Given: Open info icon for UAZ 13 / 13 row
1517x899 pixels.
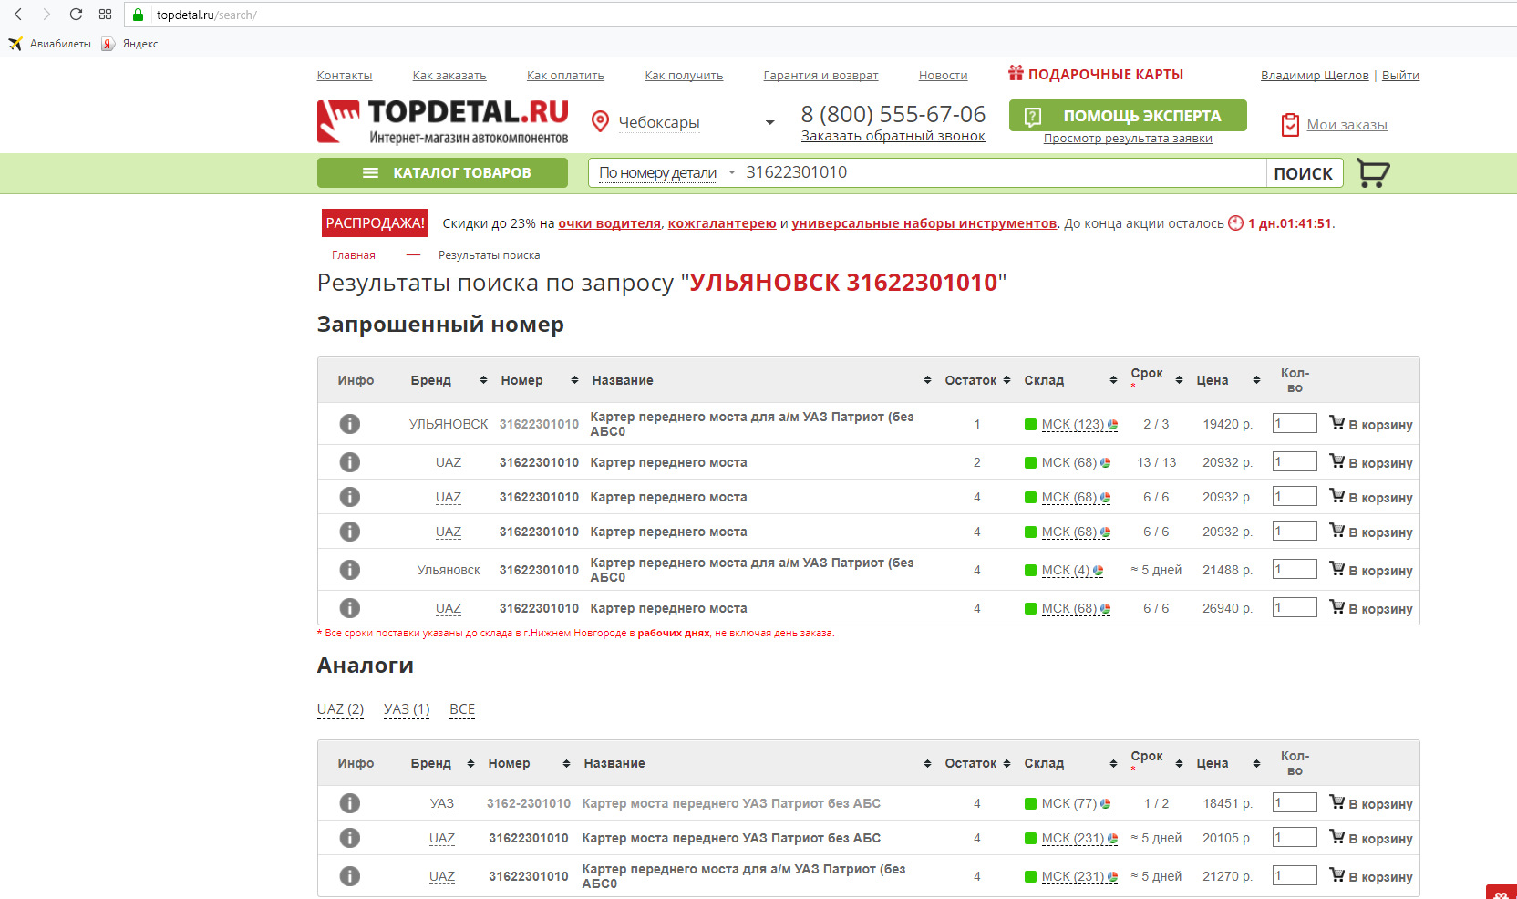Looking at the screenshot, I should pyautogui.click(x=349, y=462).
